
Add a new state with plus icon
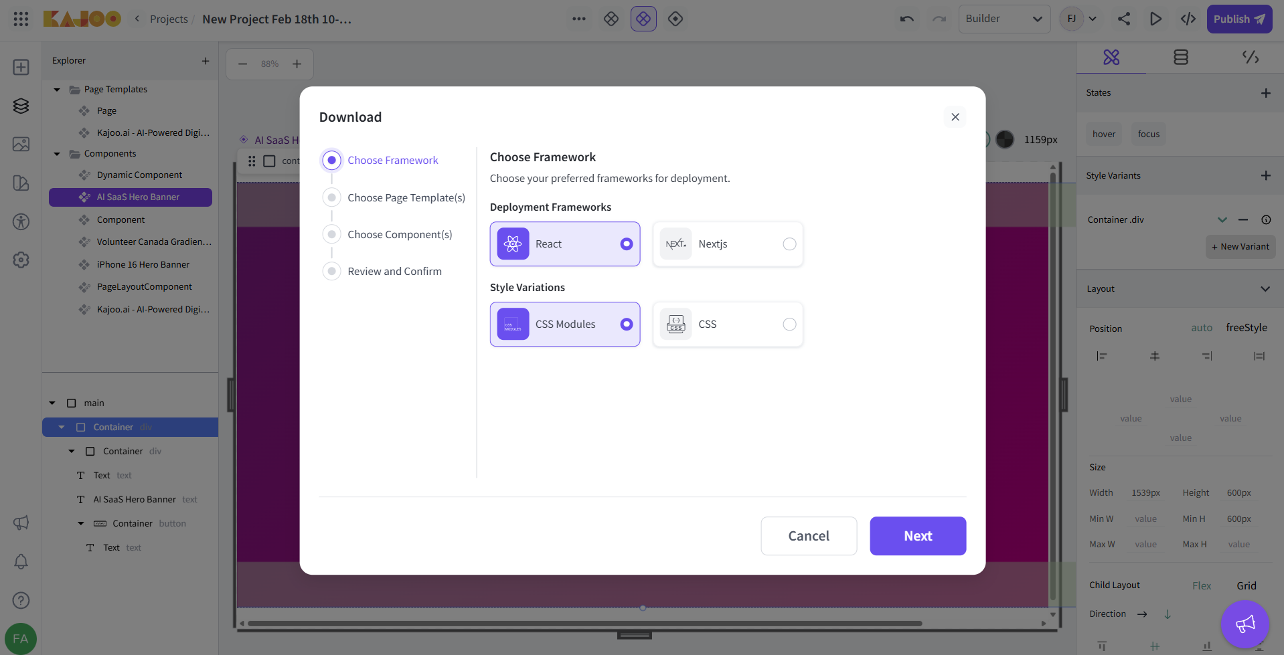coord(1265,93)
